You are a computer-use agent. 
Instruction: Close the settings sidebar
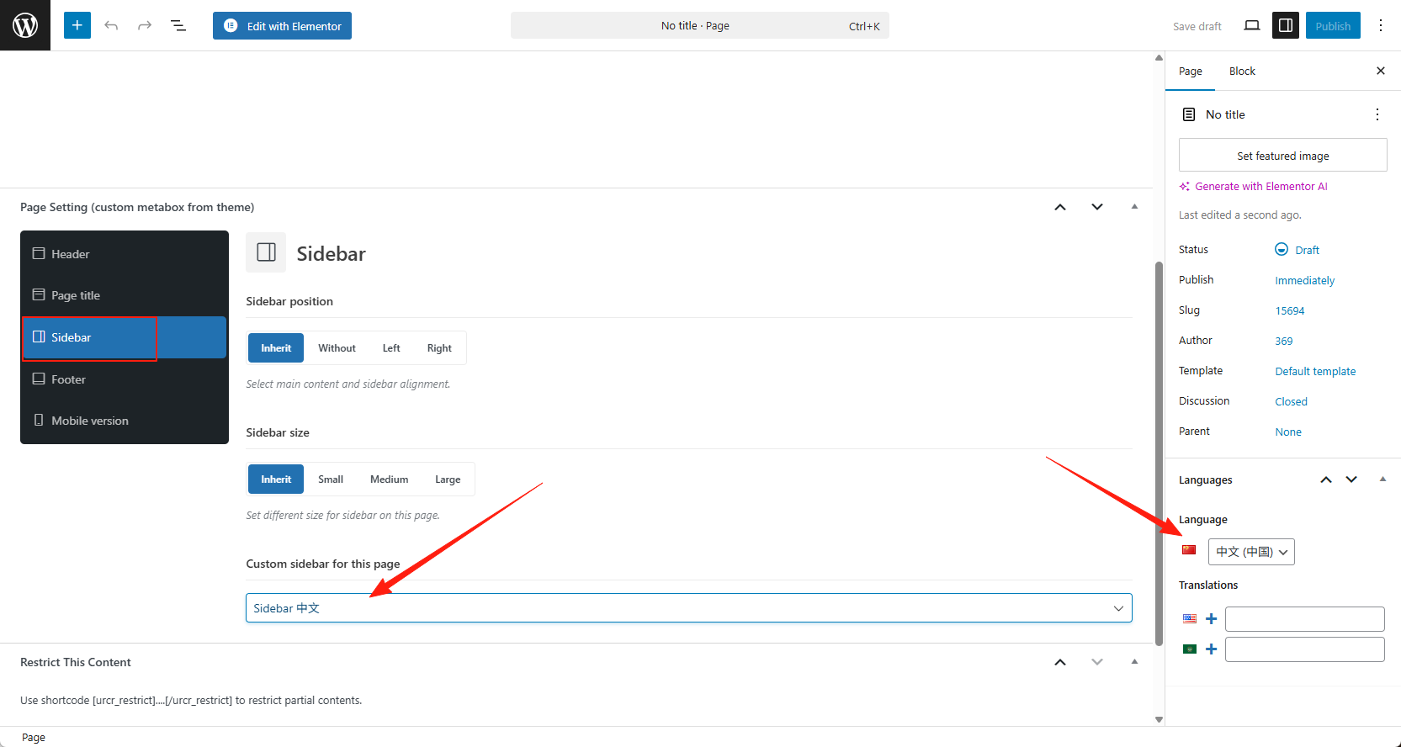pyautogui.click(x=1380, y=71)
